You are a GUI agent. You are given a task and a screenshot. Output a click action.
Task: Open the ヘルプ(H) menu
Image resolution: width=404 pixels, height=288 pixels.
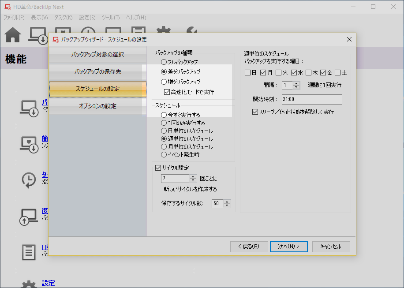136,18
